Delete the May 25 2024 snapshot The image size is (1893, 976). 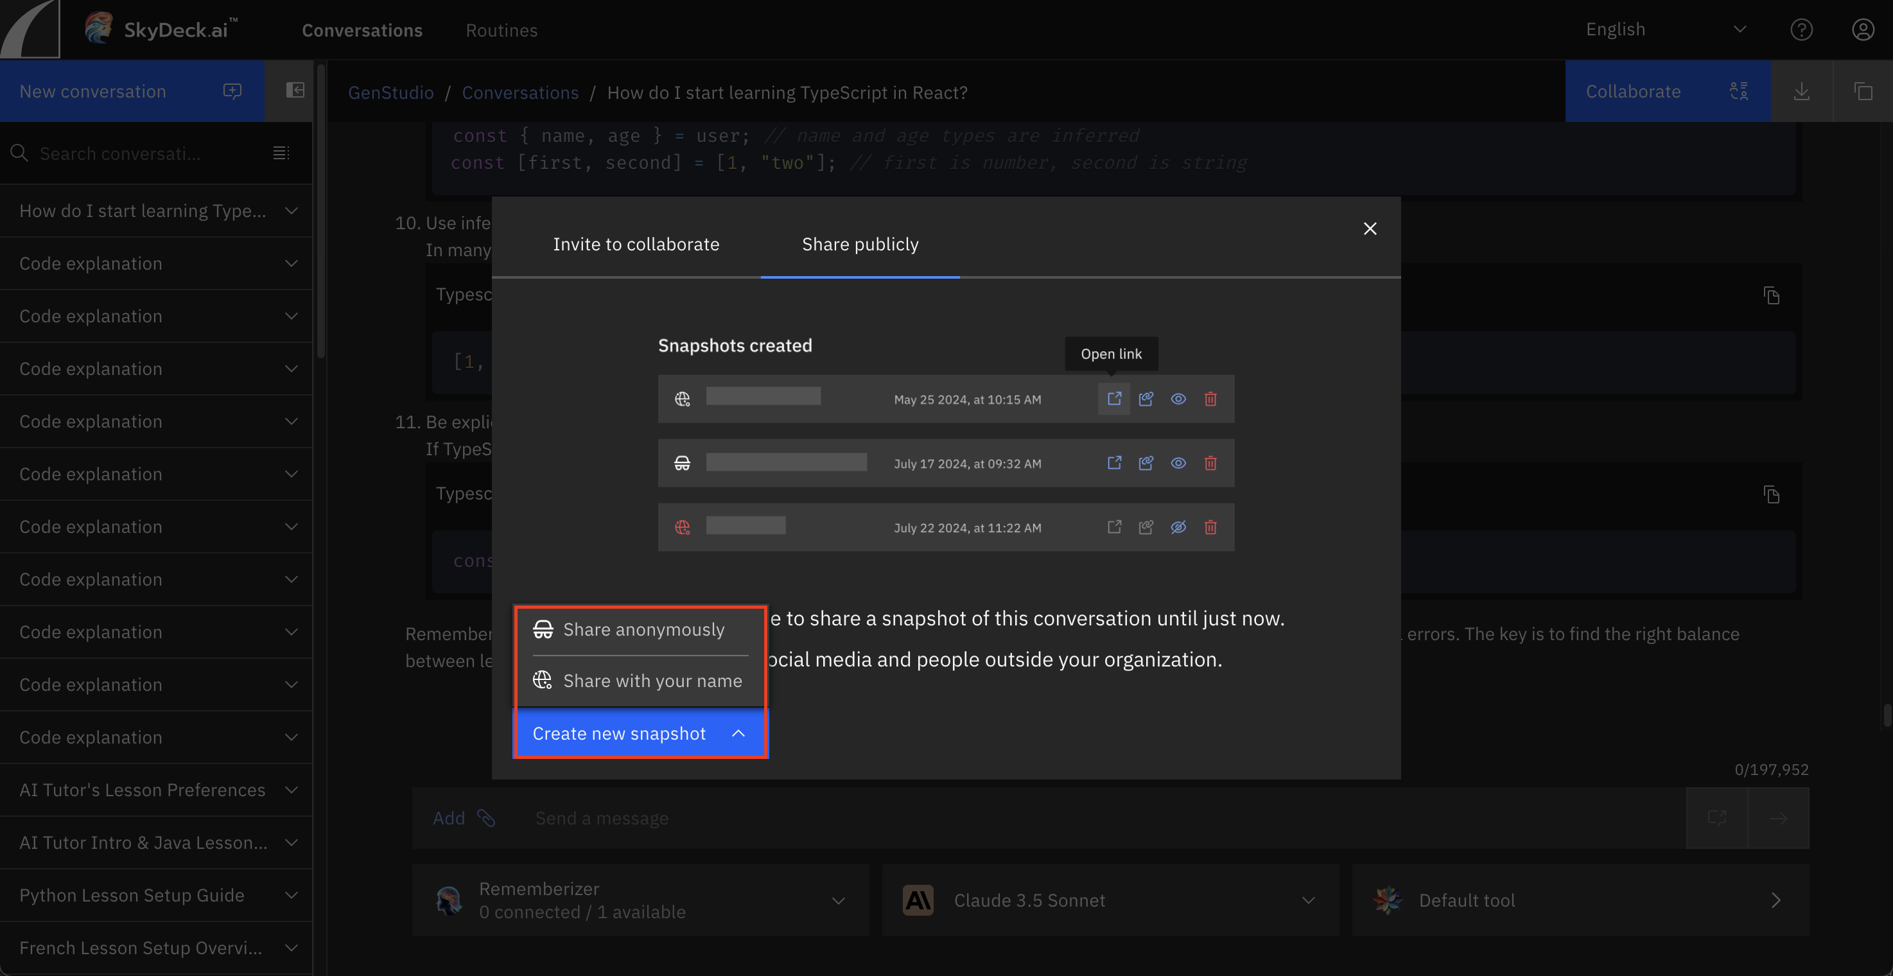click(1210, 398)
